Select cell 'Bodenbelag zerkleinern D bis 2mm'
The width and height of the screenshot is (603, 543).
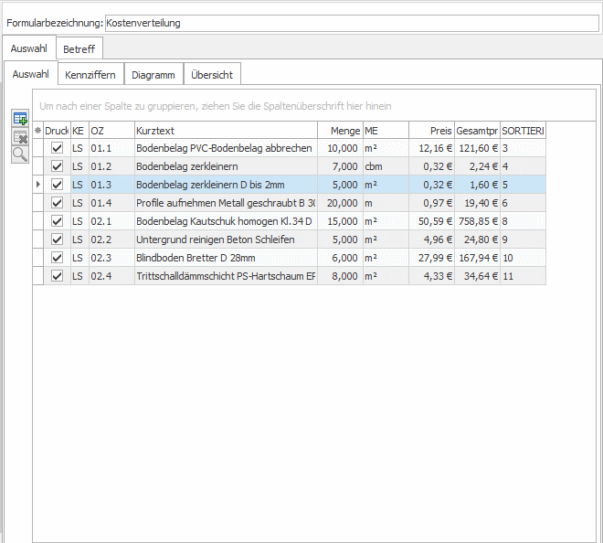point(226,185)
